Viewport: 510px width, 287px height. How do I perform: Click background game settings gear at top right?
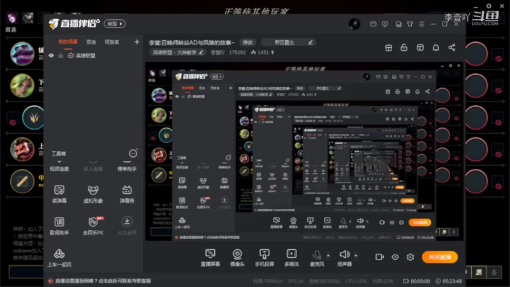coord(488,6)
